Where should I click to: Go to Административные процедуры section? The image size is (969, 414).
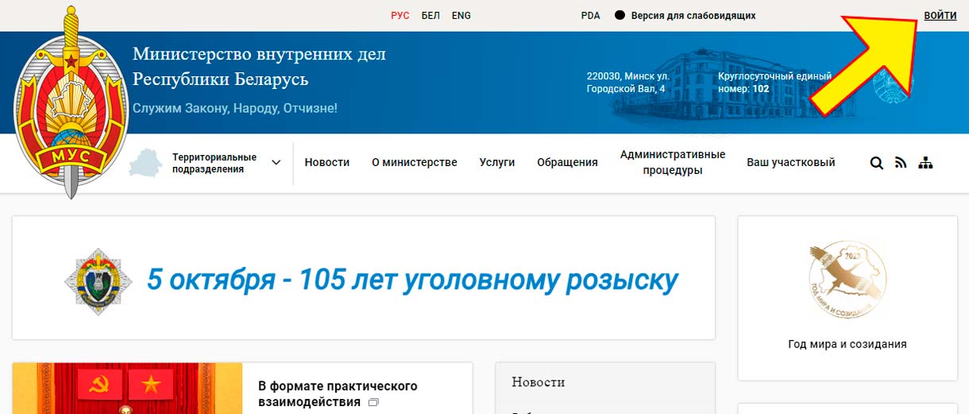pos(673,163)
